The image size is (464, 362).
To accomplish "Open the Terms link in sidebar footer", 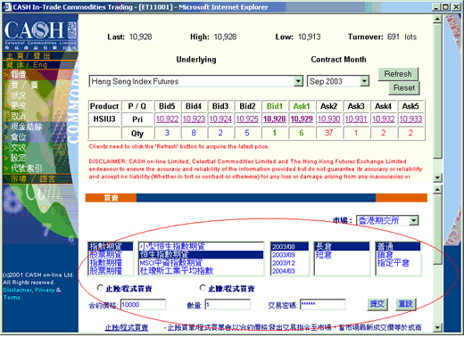I will click(x=12, y=297).
